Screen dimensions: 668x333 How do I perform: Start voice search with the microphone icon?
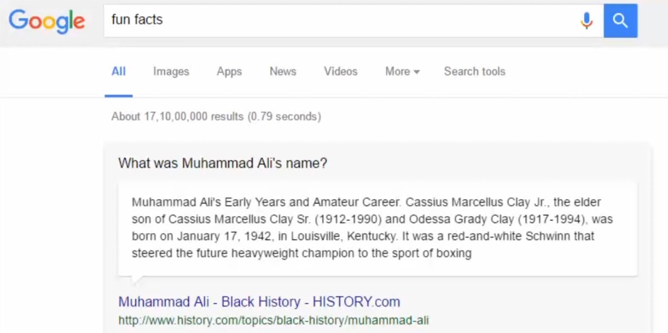[x=587, y=20]
